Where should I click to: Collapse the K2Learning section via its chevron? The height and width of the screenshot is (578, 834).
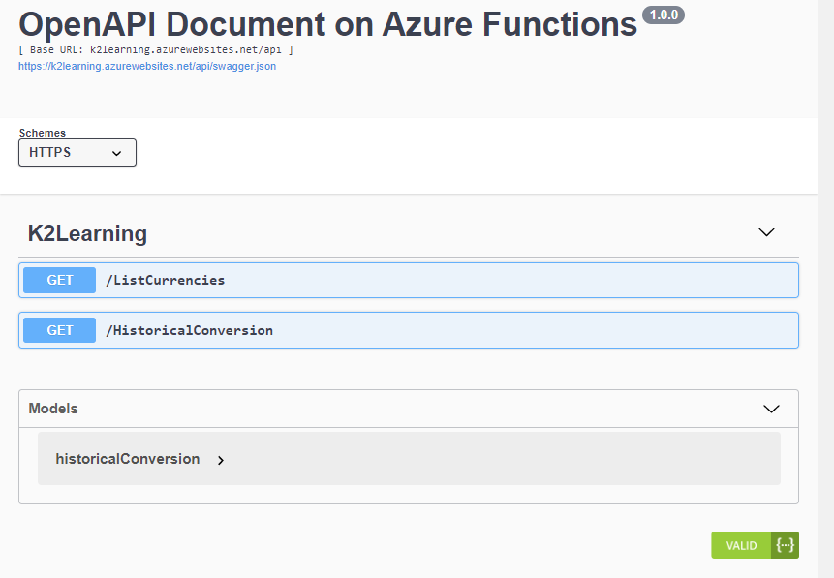coord(766,232)
